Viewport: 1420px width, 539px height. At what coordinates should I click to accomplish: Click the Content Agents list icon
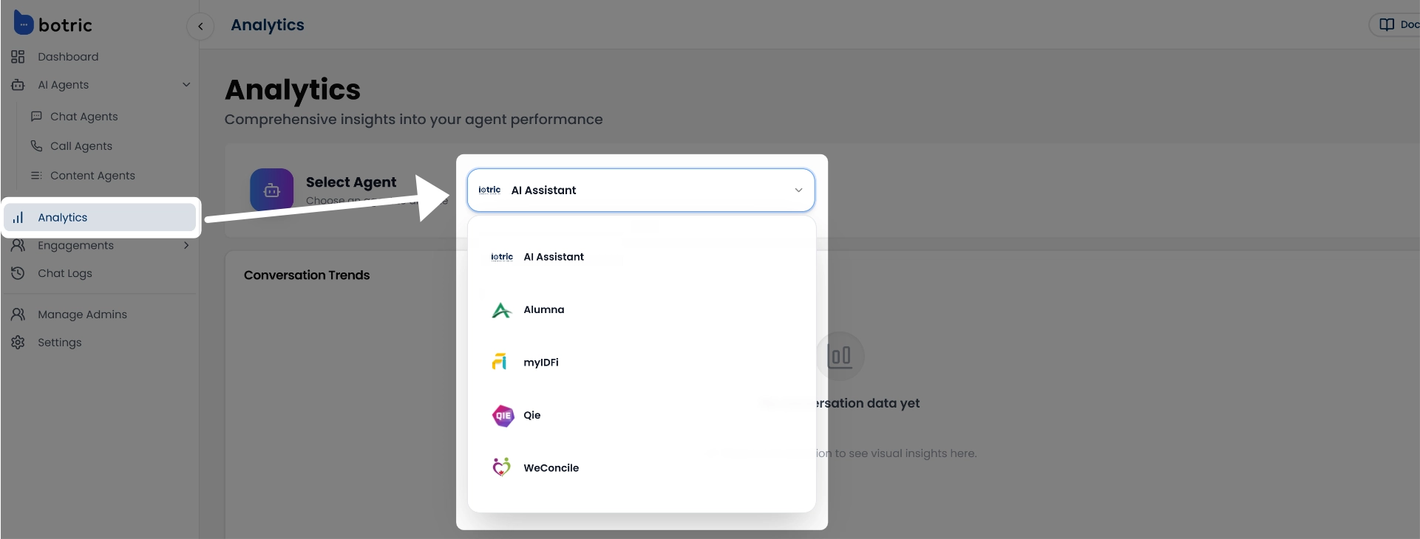(x=37, y=175)
